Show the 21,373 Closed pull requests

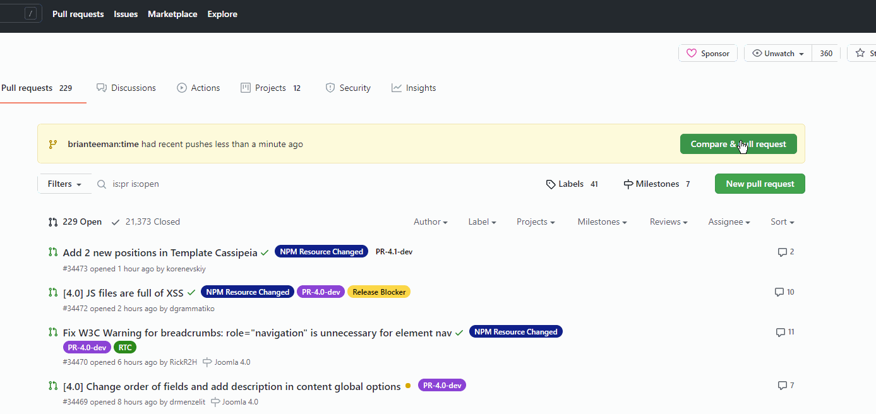click(x=146, y=222)
